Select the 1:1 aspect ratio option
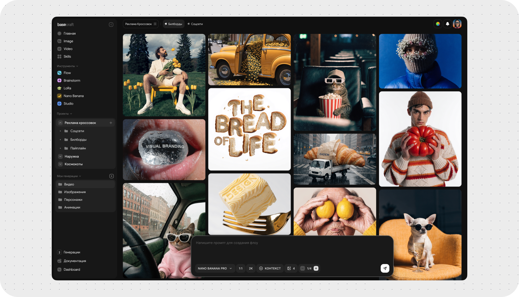 coord(241,268)
